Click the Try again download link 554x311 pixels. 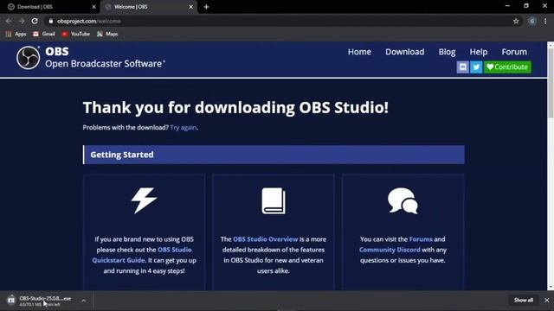(x=184, y=128)
